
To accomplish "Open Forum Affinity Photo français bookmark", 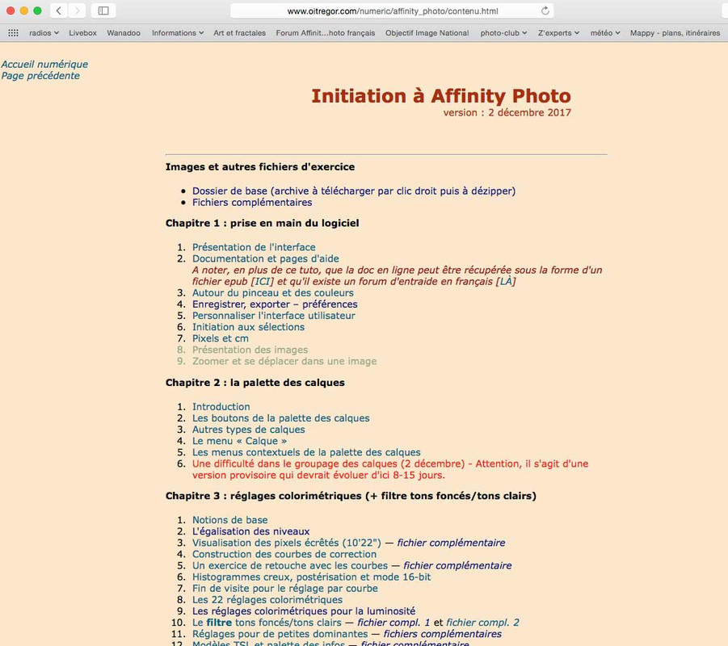I will coord(326,33).
